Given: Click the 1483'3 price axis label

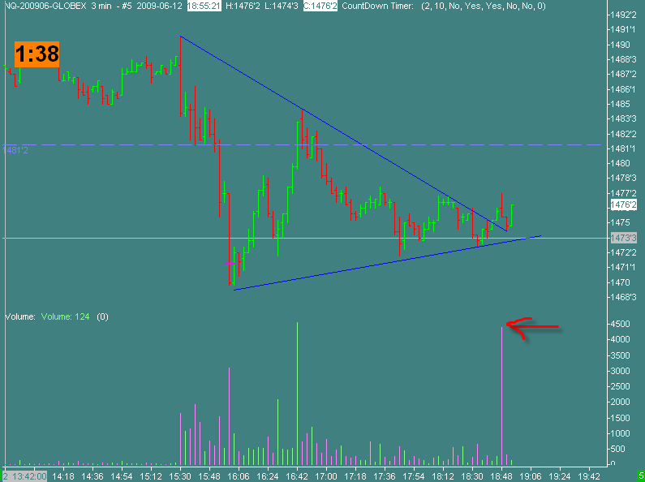Looking at the screenshot, I should pos(622,118).
